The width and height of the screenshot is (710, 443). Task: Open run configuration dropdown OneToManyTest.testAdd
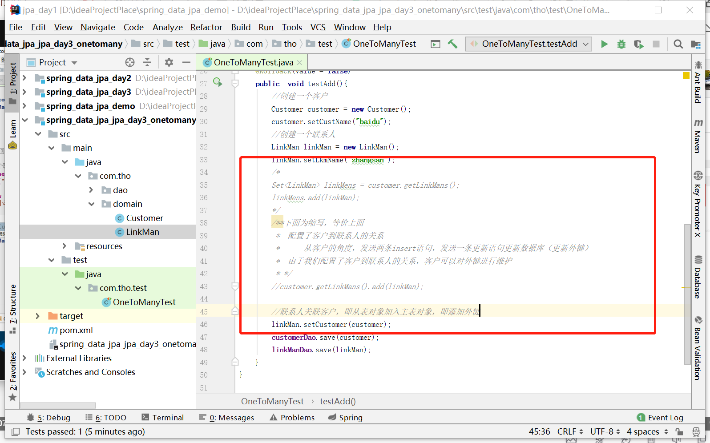529,44
